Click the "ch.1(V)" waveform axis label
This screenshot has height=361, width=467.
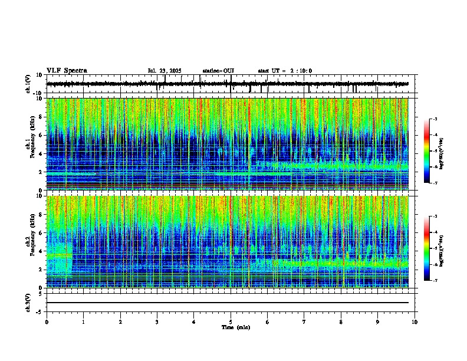pyautogui.click(x=28, y=84)
